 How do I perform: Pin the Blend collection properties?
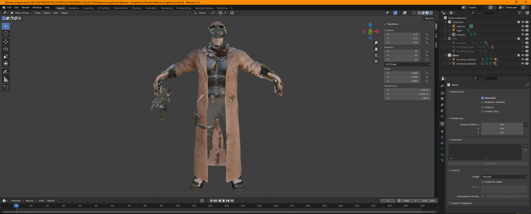(x=527, y=85)
